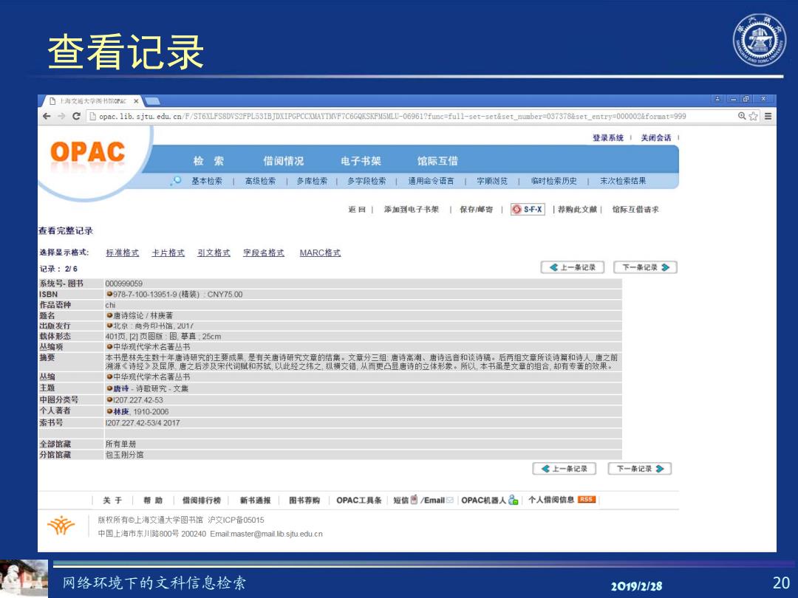Select 基本检索 submenu item
Viewport: 798px width, 598px height.
click(207, 181)
